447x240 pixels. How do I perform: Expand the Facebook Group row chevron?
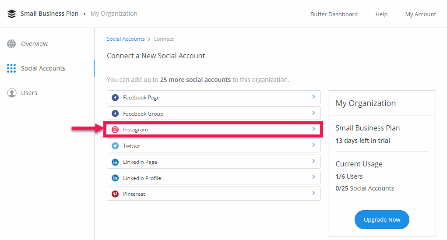pos(313,113)
